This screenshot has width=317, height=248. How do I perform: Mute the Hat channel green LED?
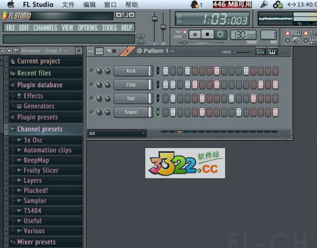(91, 98)
